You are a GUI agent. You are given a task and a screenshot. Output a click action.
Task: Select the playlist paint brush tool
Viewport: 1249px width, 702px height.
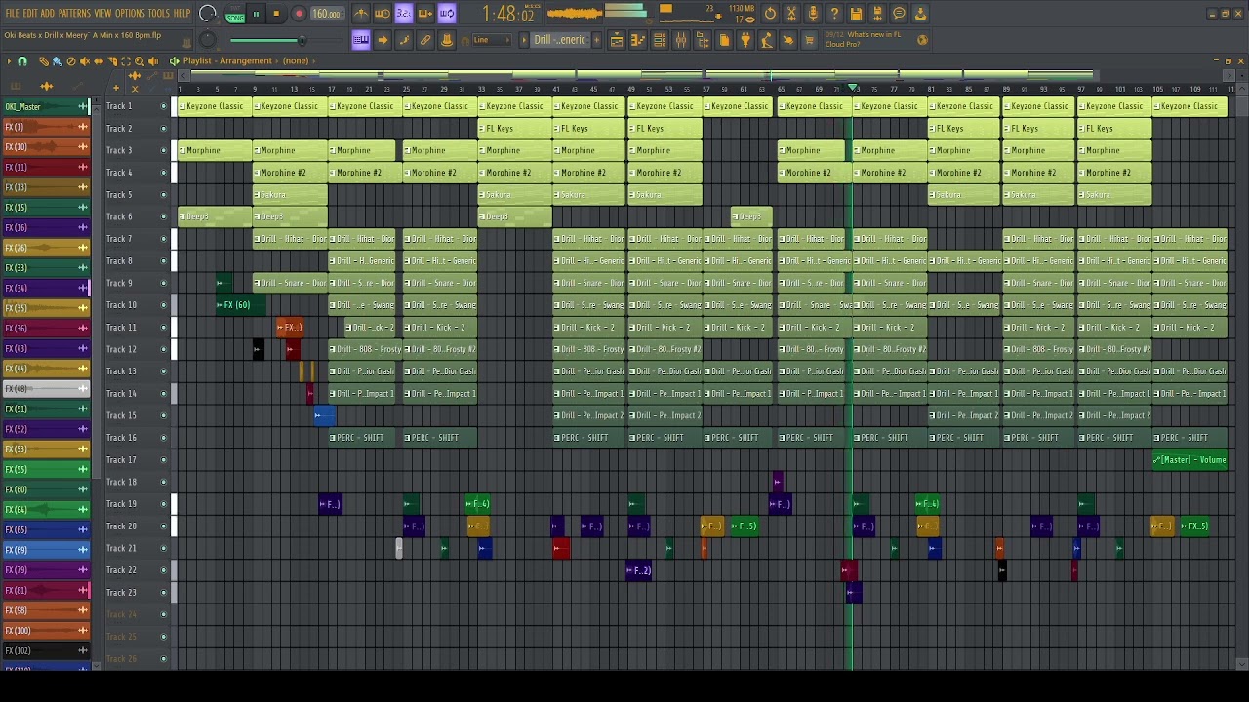coord(58,61)
